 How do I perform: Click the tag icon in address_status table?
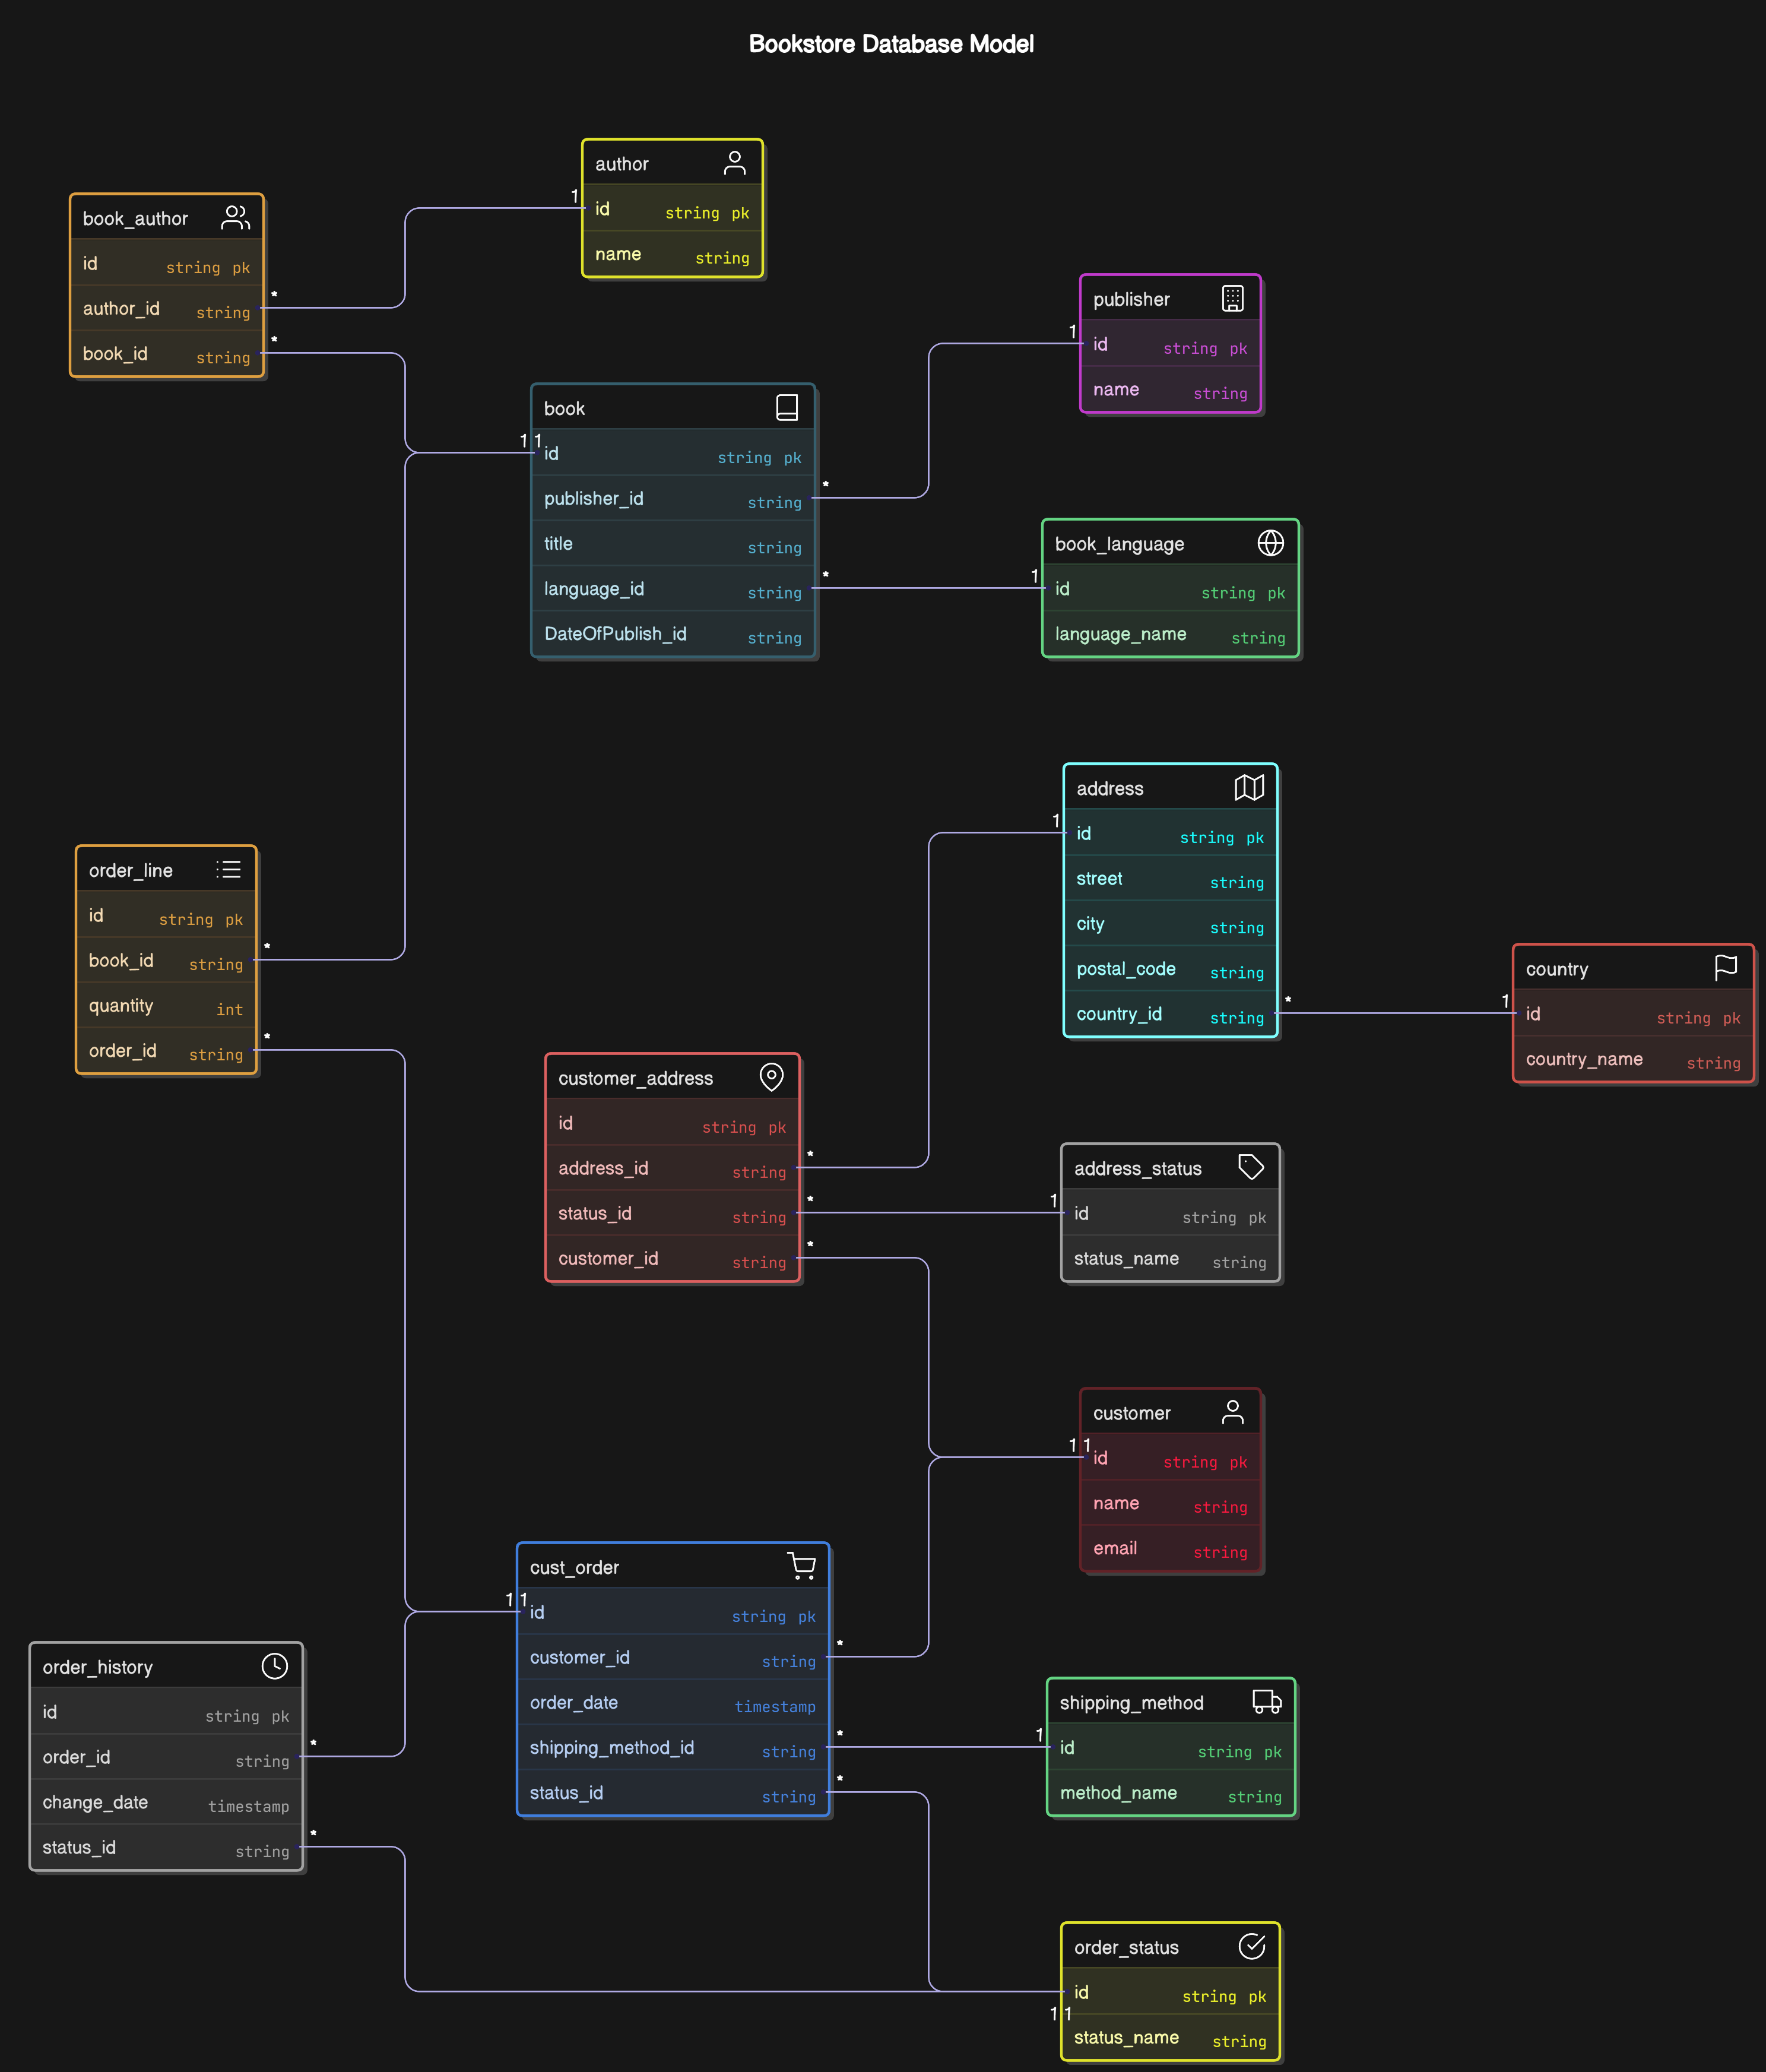click(x=1251, y=1167)
